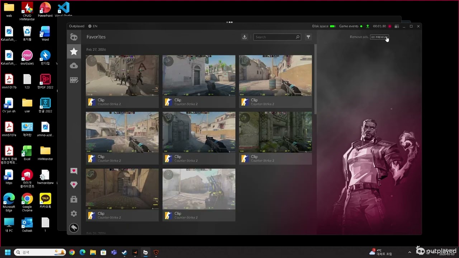Open the HWMonitor folder on desktop

coord(45,153)
